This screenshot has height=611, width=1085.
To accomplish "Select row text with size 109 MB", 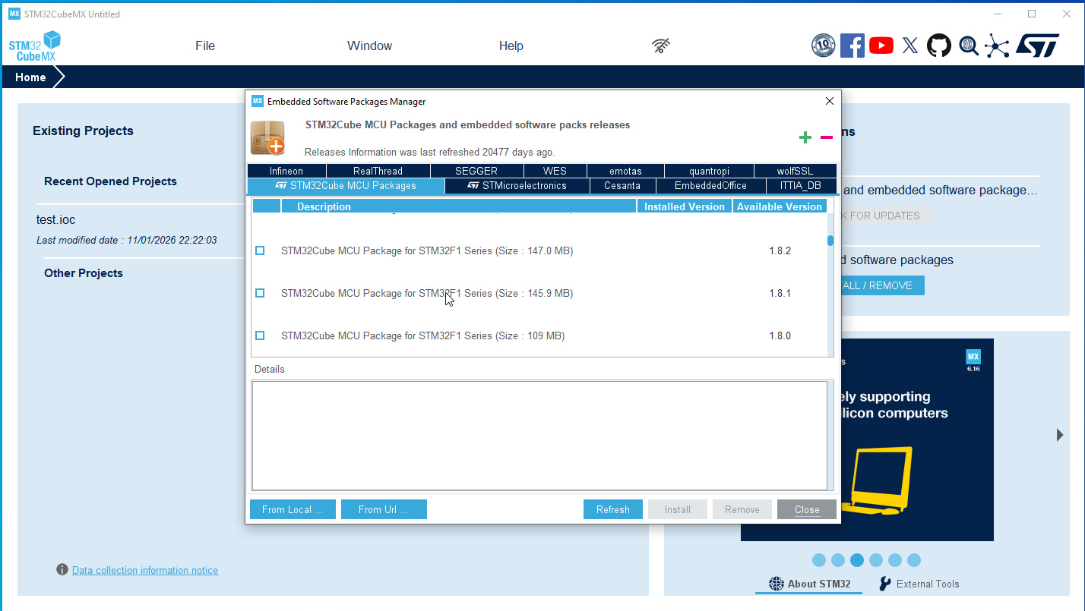I will pyautogui.click(x=423, y=335).
